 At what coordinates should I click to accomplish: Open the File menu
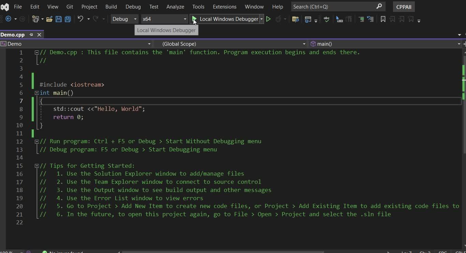(18, 6)
